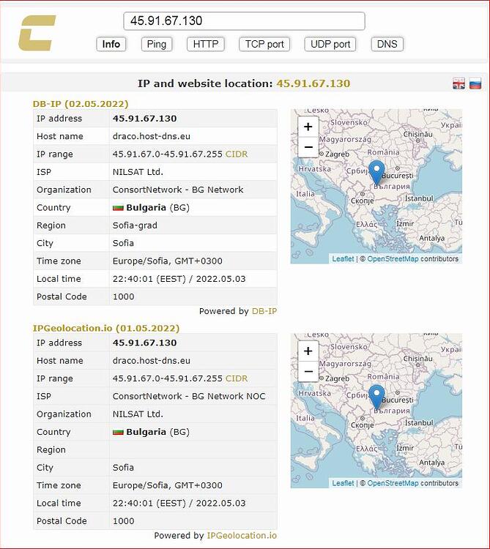Click Bulgaria flag in IPGeolocation.io Country row
The image size is (490, 549).
point(118,433)
